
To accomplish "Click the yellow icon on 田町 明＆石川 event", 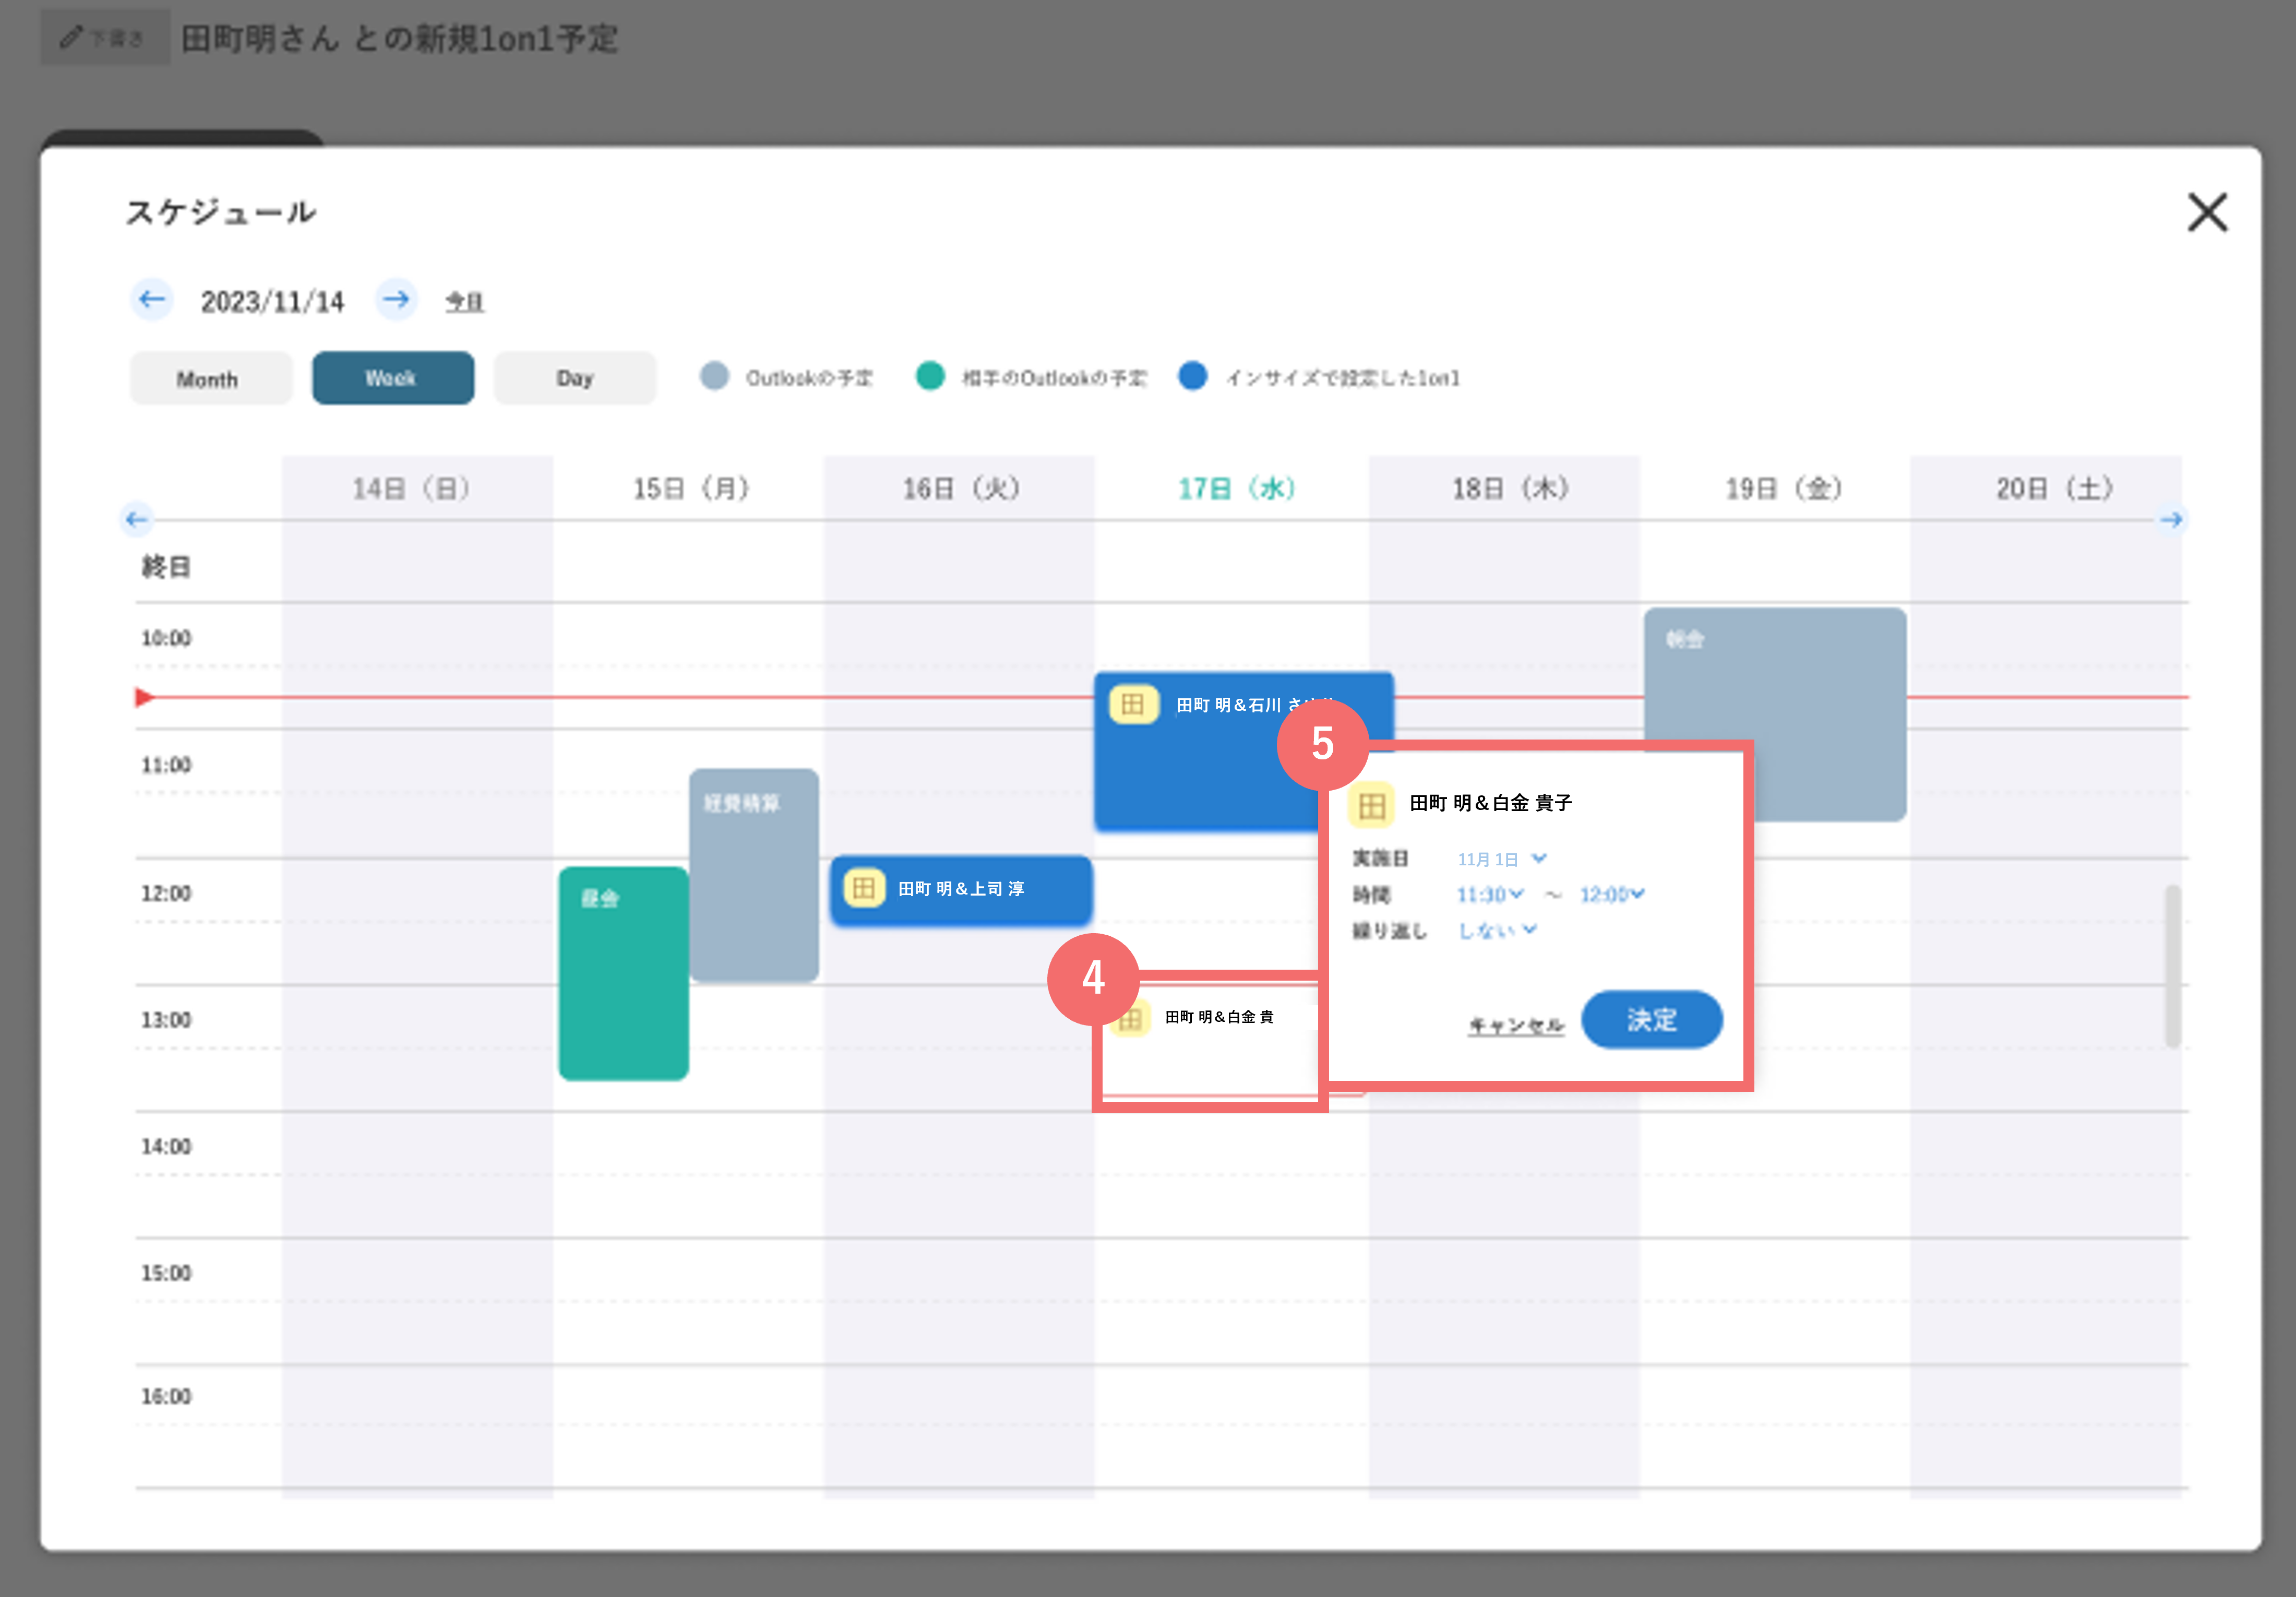I will coord(1133,704).
